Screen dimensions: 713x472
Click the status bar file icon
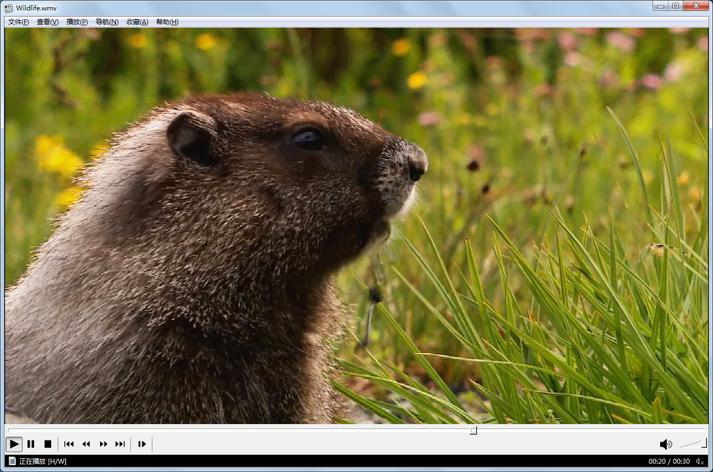(12, 461)
